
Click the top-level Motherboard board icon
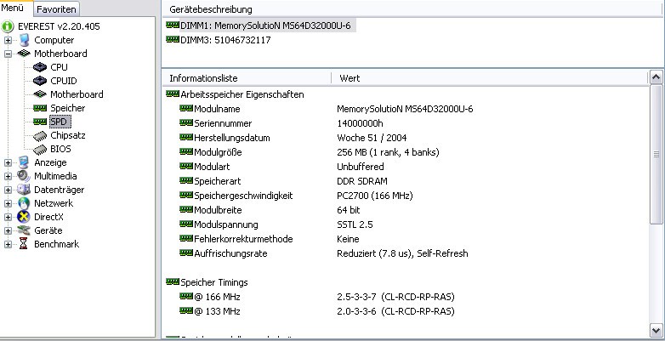[24, 54]
